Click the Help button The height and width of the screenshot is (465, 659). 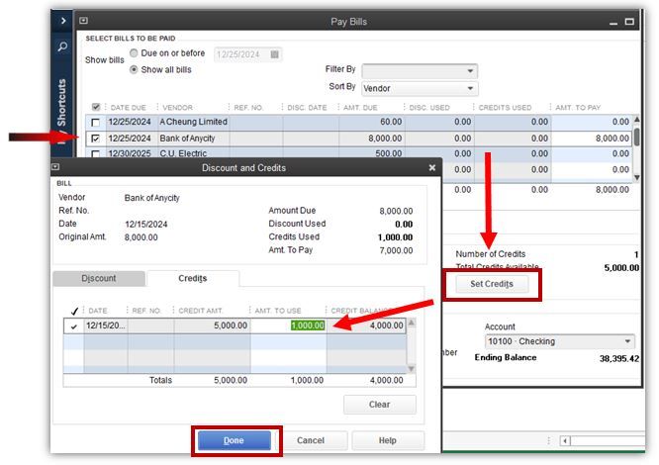(388, 440)
